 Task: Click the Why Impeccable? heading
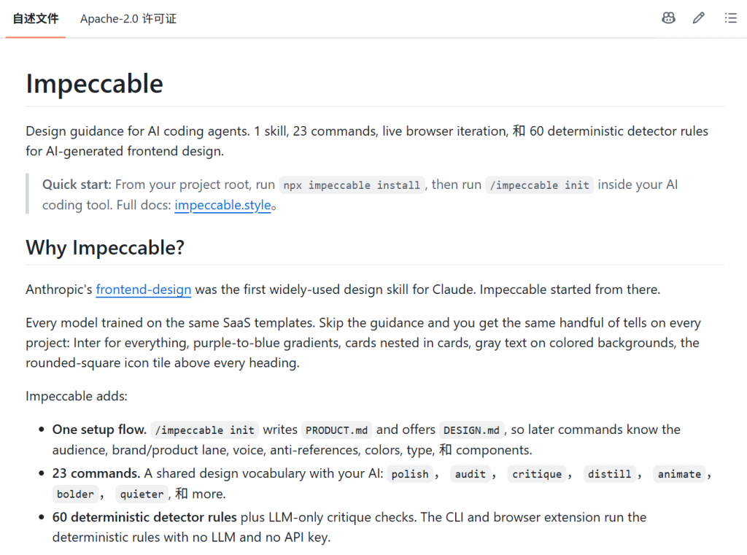coord(105,248)
